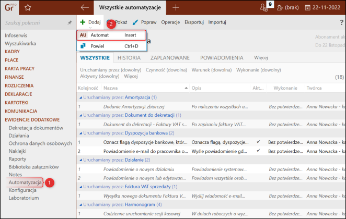The height and width of the screenshot is (219, 346).
Task: Open Laboratorium in sidebar
Action: pos(24,198)
